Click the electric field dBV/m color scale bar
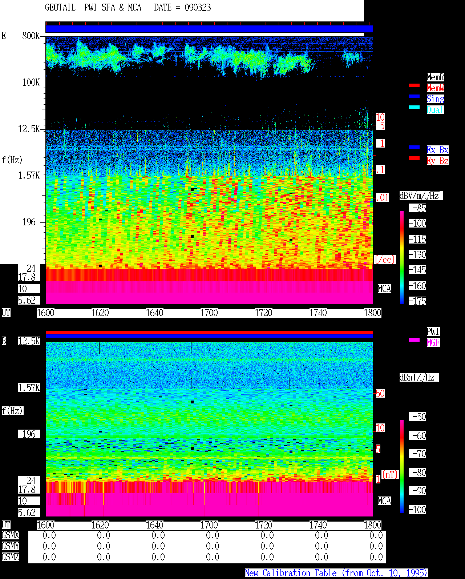The width and height of the screenshot is (465, 579). click(x=402, y=257)
